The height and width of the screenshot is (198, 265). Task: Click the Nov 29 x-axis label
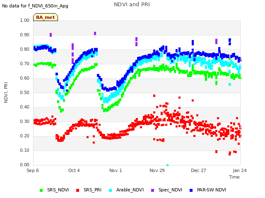pyautogui.click(x=157, y=170)
